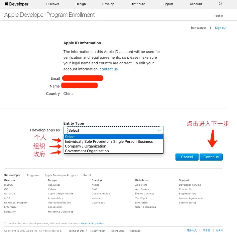Click the Apple Developer logo in header

tap(16, 4)
